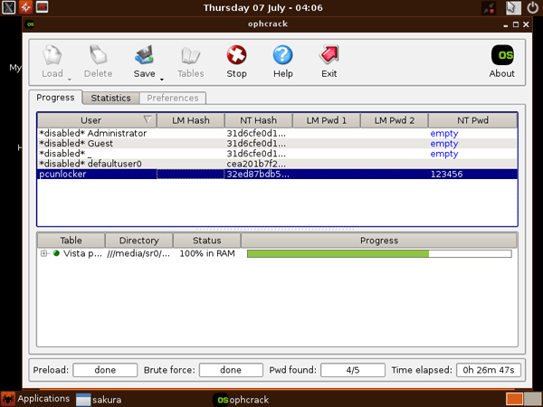Open the Applications menu in taskbar
543x407 pixels.
(x=36, y=399)
